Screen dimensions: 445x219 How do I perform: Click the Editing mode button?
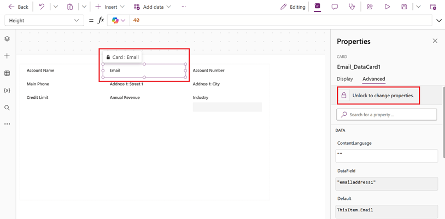point(292,7)
